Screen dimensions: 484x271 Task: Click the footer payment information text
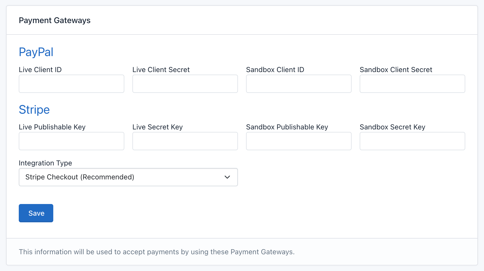click(157, 252)
